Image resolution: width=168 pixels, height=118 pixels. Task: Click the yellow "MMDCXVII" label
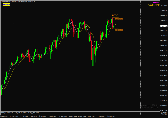click(x=154, y=5)
